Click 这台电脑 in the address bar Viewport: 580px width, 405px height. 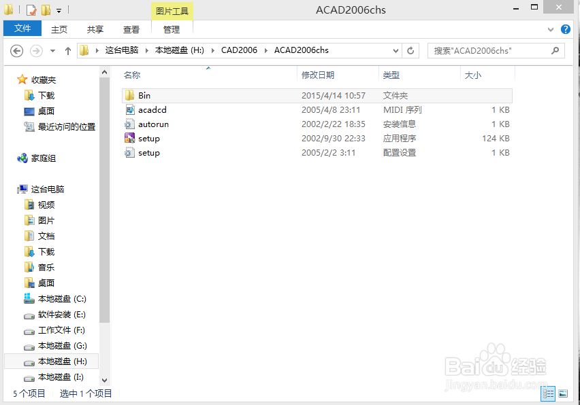coord(122,50)
